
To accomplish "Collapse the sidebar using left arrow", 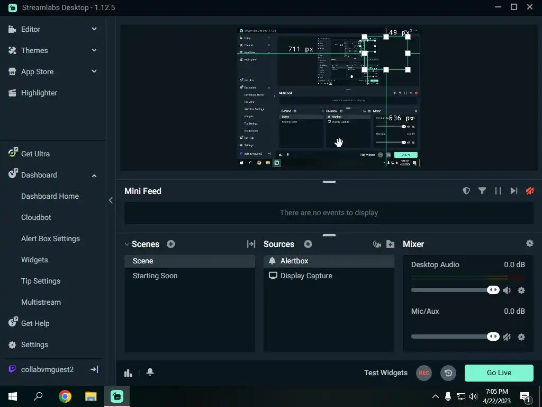I will click(x=111, y=200).
